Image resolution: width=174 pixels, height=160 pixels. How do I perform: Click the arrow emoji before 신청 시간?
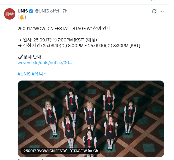tap(20, 46)
